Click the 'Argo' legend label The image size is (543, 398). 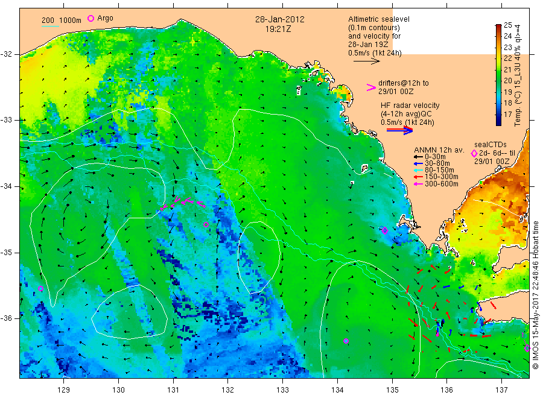(105, 18)
